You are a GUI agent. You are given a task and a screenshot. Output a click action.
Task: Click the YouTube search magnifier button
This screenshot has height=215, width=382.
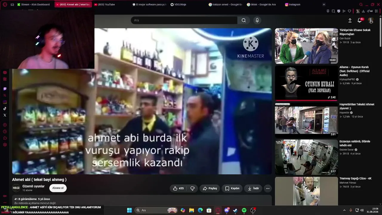pyautogui.click(x=244, y=20)
